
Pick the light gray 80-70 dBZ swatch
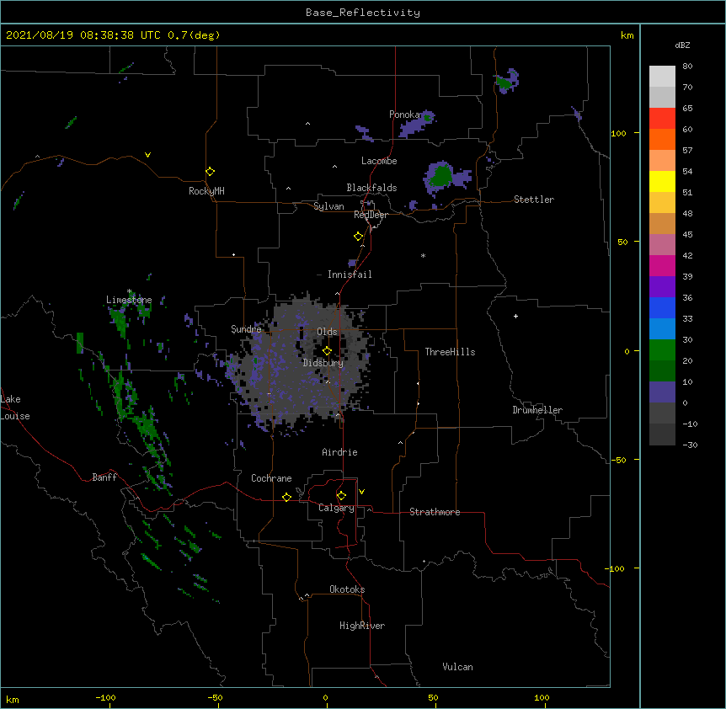[662, 77]
